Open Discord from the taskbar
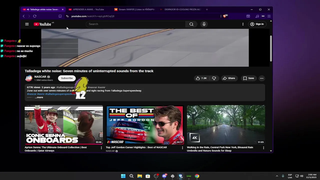The width and height of the screenshot is (320, 180). coord(164,176)
